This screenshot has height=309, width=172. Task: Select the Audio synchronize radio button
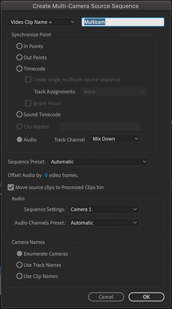[20, 140]
